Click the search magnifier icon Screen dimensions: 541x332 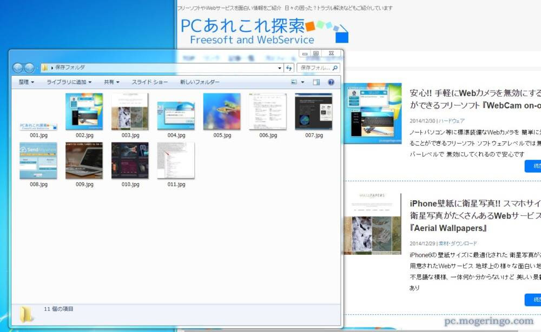point(335,68)
